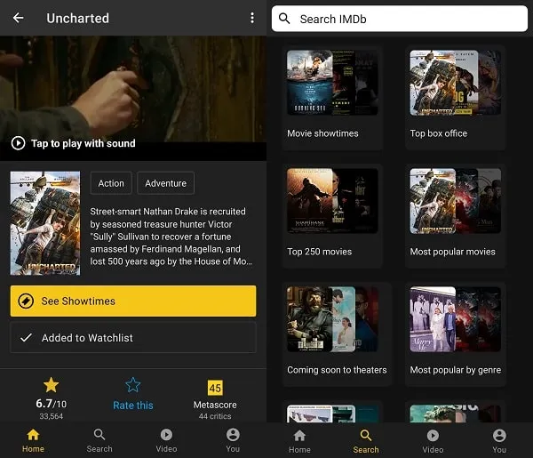Viewport: 533px width, 458px height.
Task: Click the magnifier icon in search bar
Action: tap(284, 19)
